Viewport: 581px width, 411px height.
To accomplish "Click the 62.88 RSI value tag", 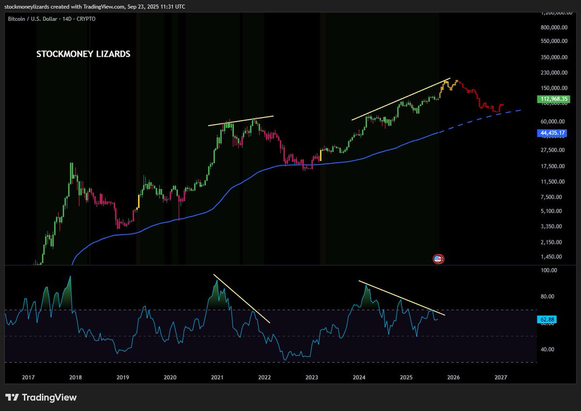I will (546, 319).
